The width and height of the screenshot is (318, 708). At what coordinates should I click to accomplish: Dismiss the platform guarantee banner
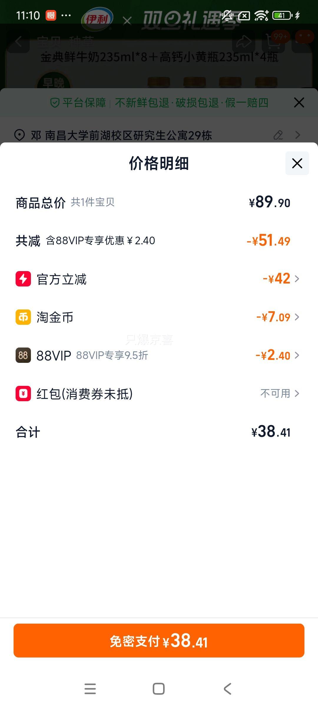(x=299, y=103)
